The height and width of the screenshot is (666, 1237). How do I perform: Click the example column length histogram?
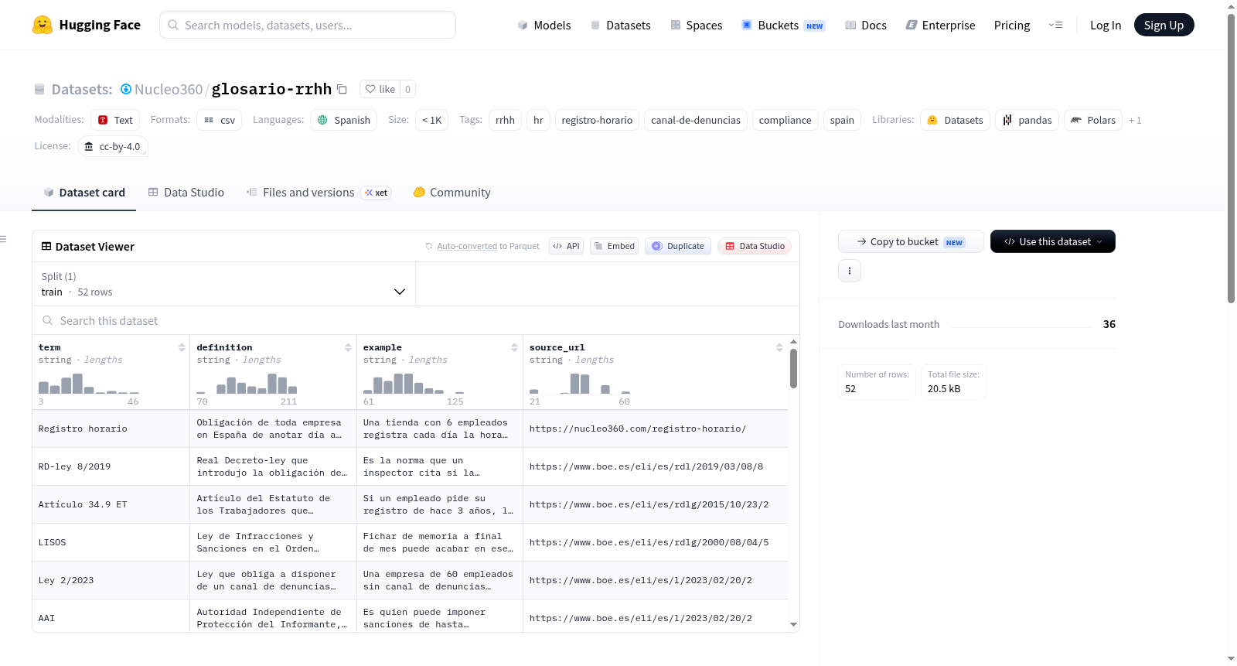click(x=414, y=384)
